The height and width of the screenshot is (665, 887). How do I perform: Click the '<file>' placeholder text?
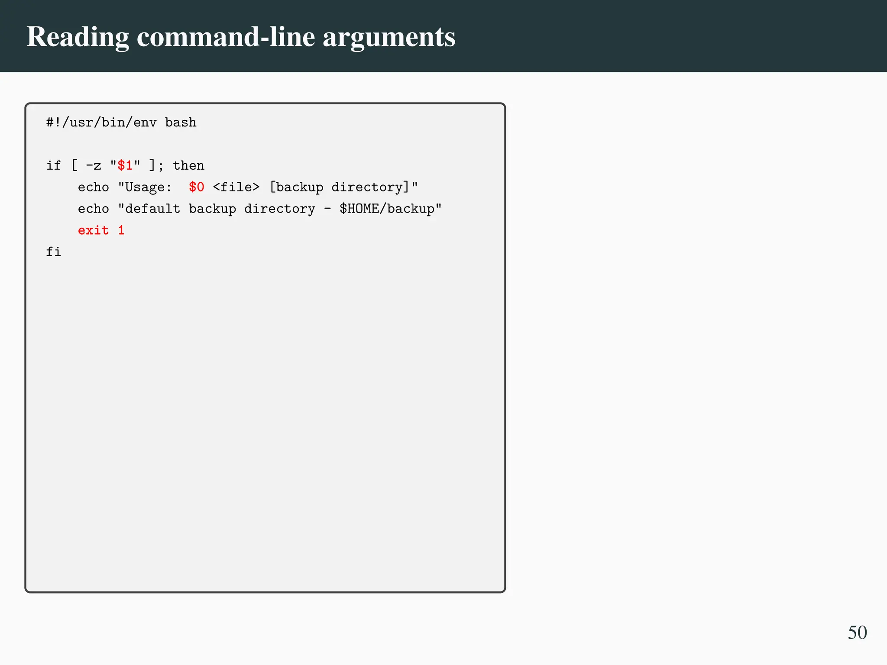(236, 187)
